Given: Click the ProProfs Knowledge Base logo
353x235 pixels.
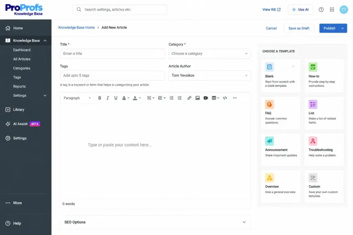Looking at the screenshot, I should click(24, 10).
